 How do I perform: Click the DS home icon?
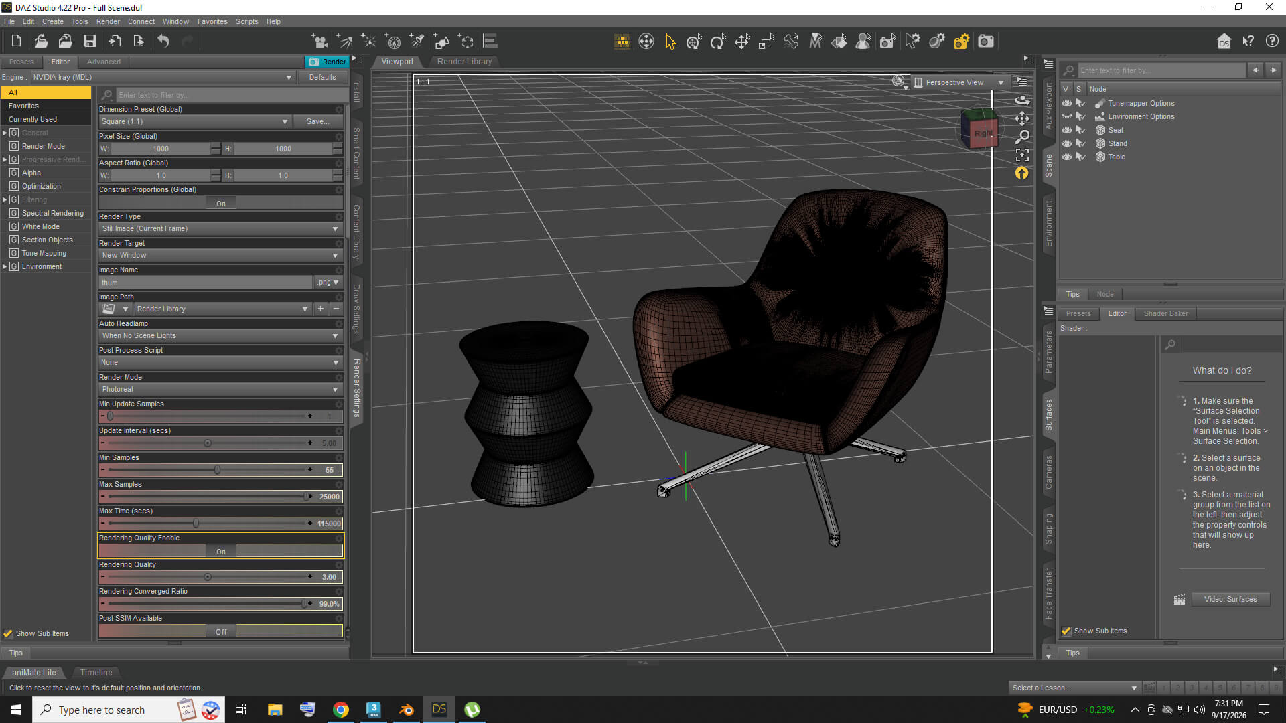click(x=1224, y=42)
